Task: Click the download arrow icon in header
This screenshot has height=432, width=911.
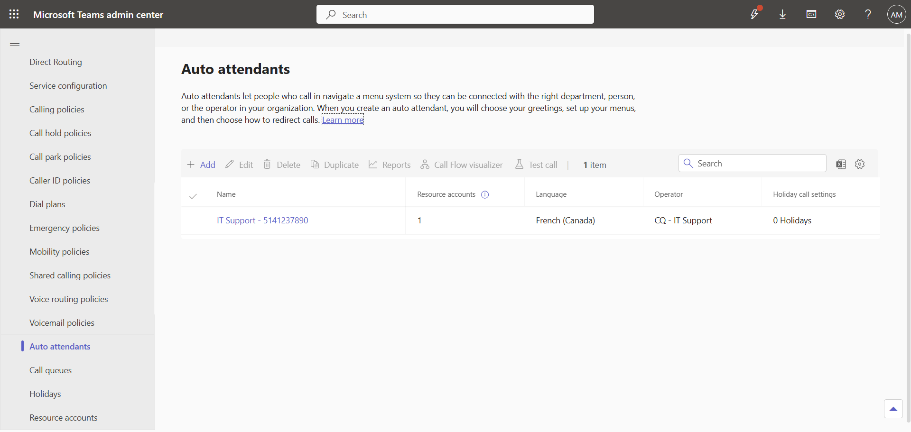Action: coord(783,14)
